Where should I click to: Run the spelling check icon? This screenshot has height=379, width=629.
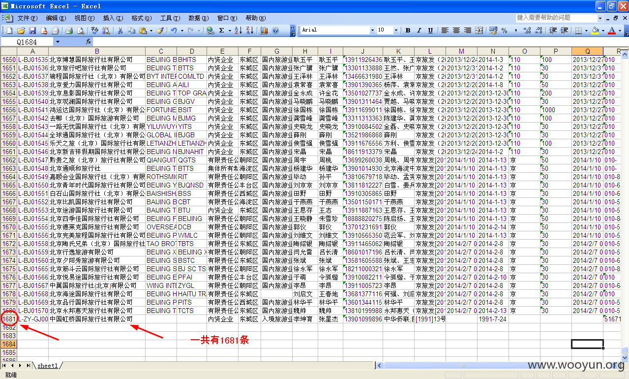[94, 31]
